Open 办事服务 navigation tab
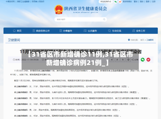This screenshot has width=161, height=119. tap(66, 31)
